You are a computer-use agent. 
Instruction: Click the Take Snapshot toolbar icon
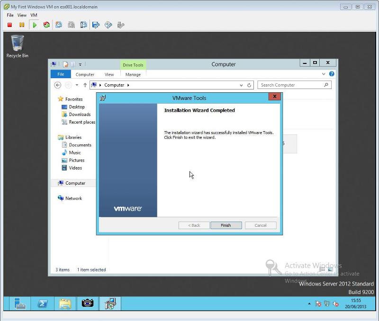coord(59,25)
